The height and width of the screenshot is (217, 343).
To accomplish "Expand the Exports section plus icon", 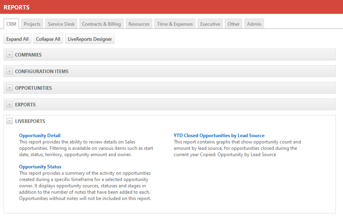I will point(10,105).
